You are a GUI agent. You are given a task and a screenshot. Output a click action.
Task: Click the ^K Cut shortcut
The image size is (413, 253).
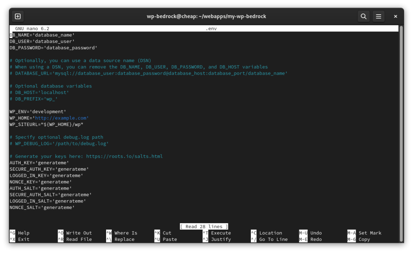coord(163,233)
